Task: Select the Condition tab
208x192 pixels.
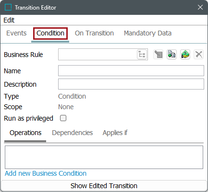Action: [x=50, y=33]
